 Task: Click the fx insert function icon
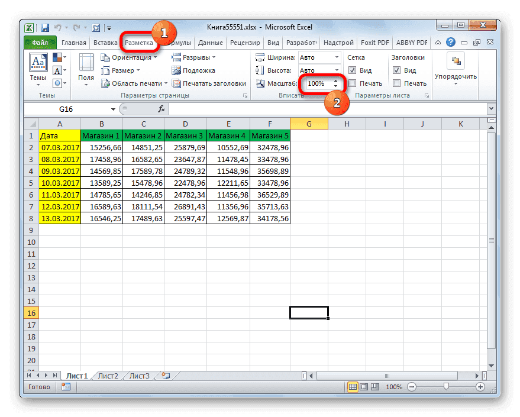tap(162, 108)
